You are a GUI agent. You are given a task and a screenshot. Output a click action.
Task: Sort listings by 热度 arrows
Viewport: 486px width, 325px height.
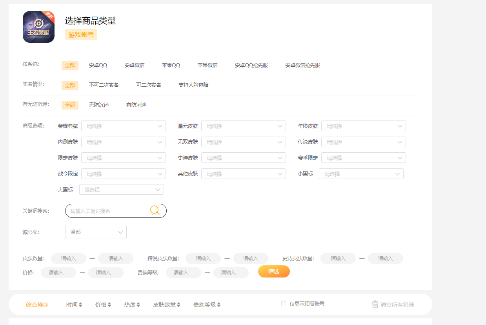pyautogui.click(x=138, y=305)
